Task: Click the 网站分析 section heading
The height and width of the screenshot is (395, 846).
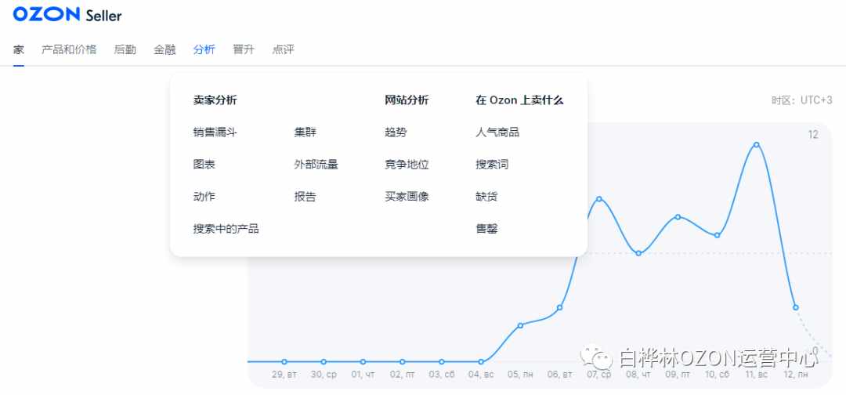Action: (407, 100)
